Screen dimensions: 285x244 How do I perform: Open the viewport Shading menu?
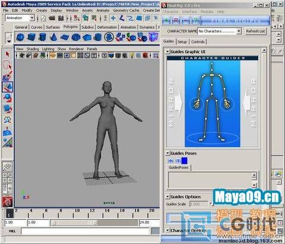click(x=33, y=49)
